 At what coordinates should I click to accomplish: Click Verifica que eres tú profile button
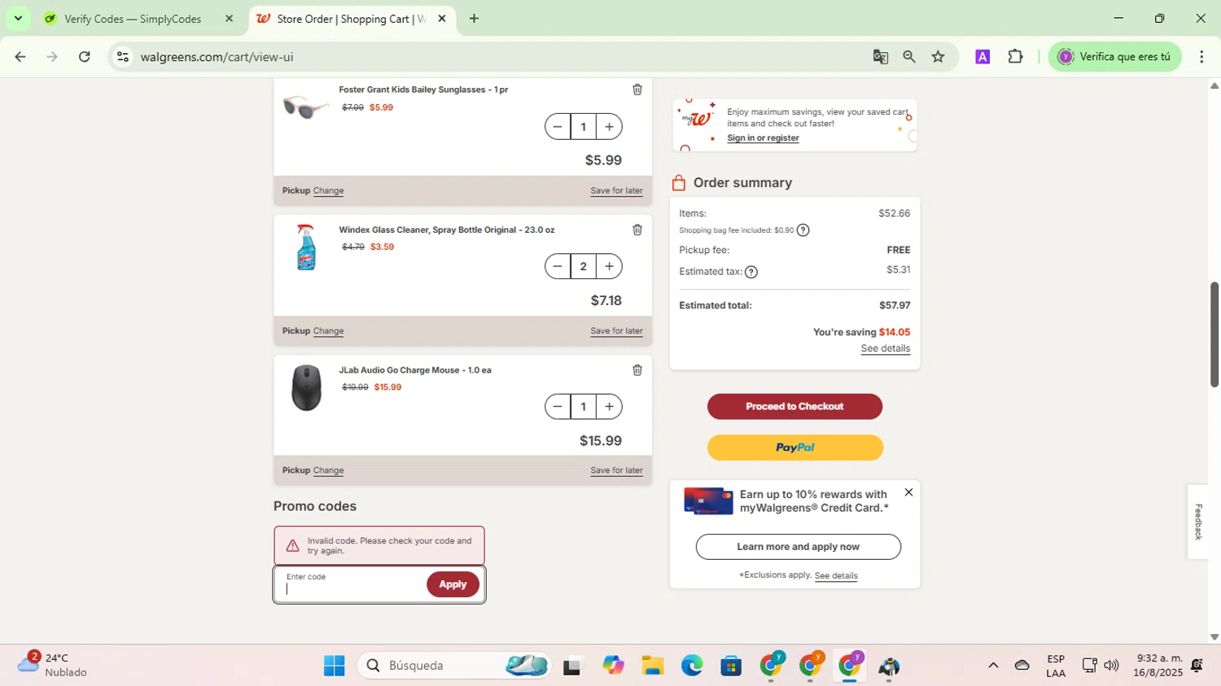pyautogui.click(x=1114, y=57)
